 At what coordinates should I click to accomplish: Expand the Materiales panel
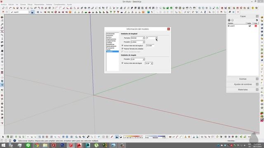point(257,90)
